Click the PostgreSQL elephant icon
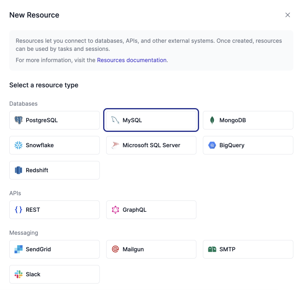299x290 pixels. click(19, 120)
